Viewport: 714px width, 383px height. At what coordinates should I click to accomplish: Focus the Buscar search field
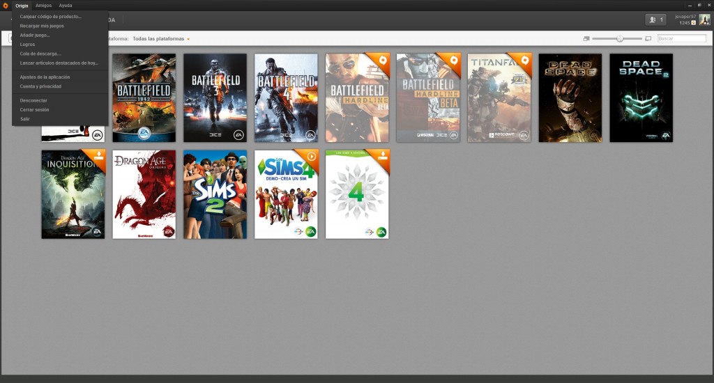click(x=682, y=39)
